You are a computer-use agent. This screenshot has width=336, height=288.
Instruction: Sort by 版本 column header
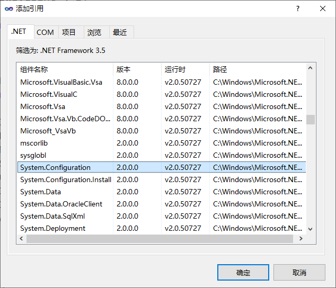pos(137,69)
